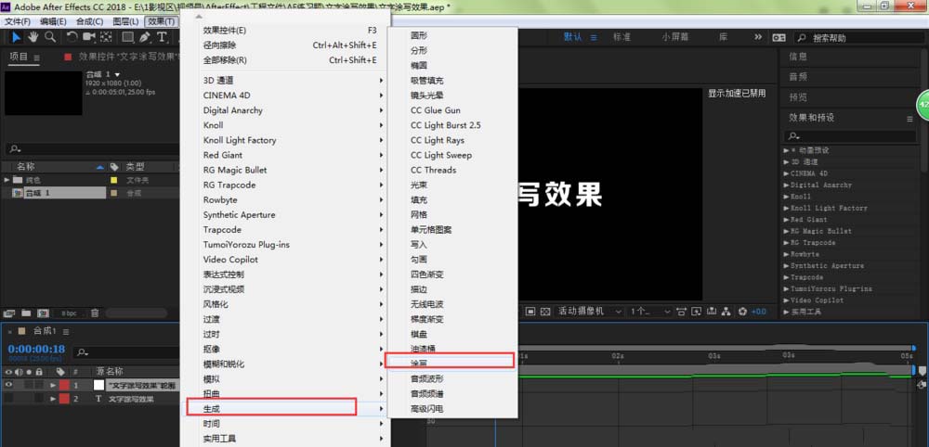This screenshot has height=447, width=929.
Task: Open the 合成 1 dropdown arrow in Project panel
Action: [117, 74]
